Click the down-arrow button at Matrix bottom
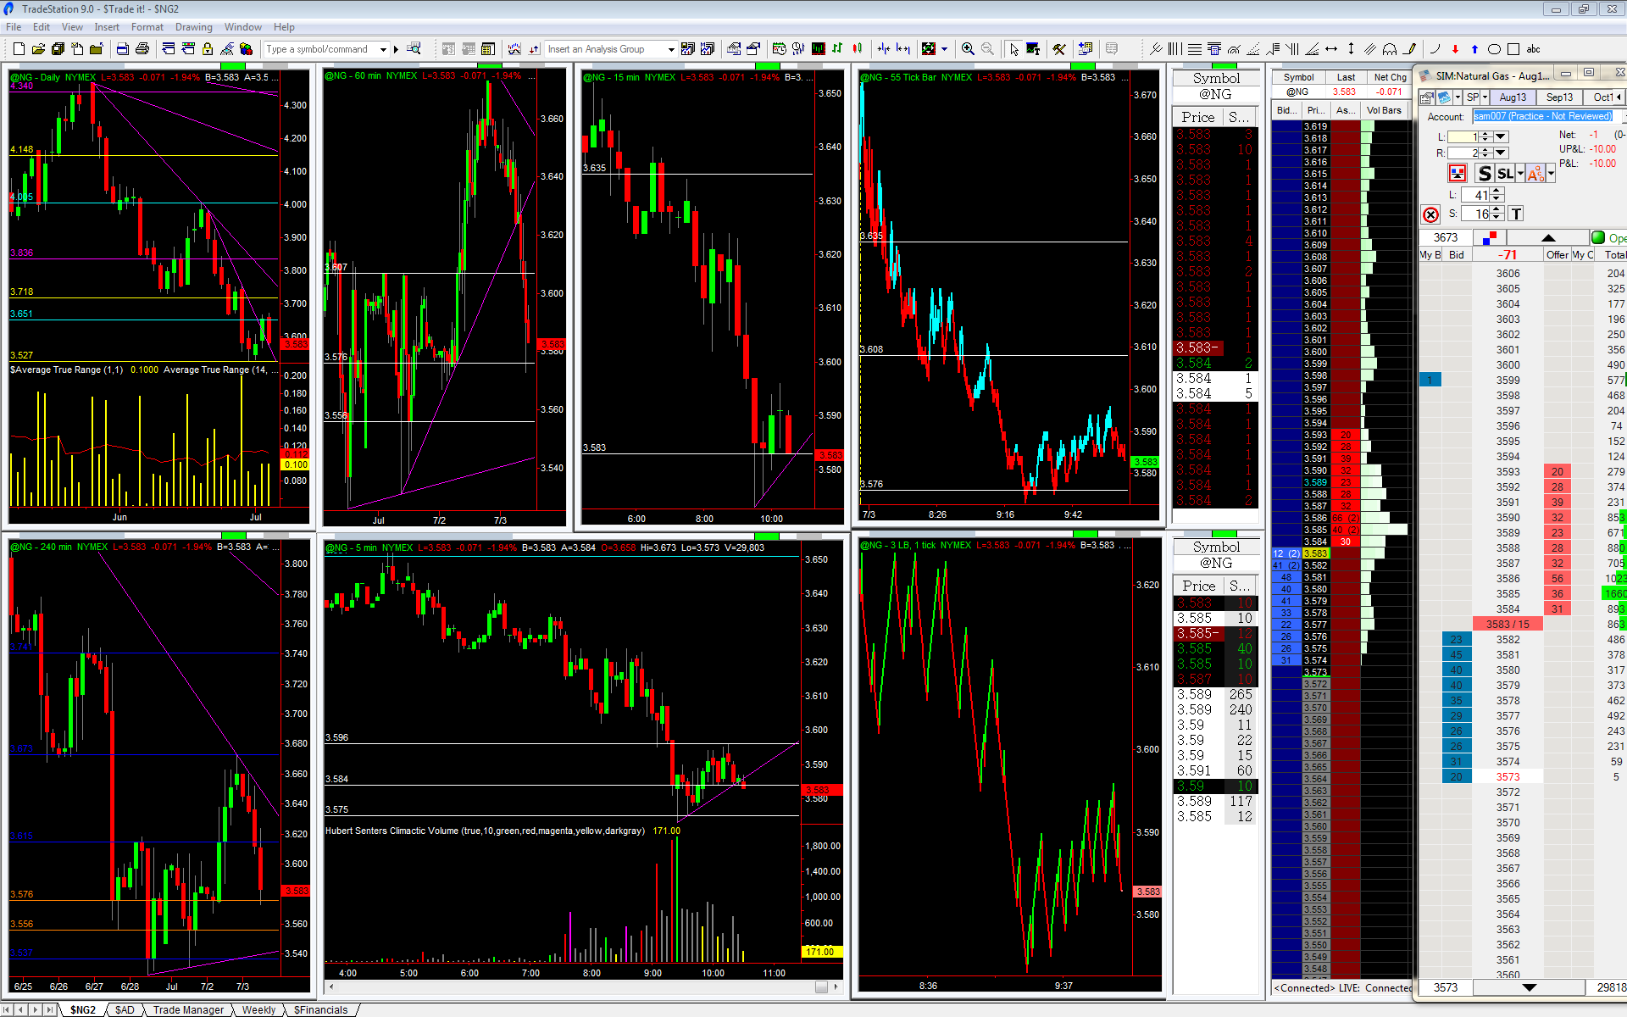The width and height of the screenshot is (1627, 1017). [x=1530, y=987]
